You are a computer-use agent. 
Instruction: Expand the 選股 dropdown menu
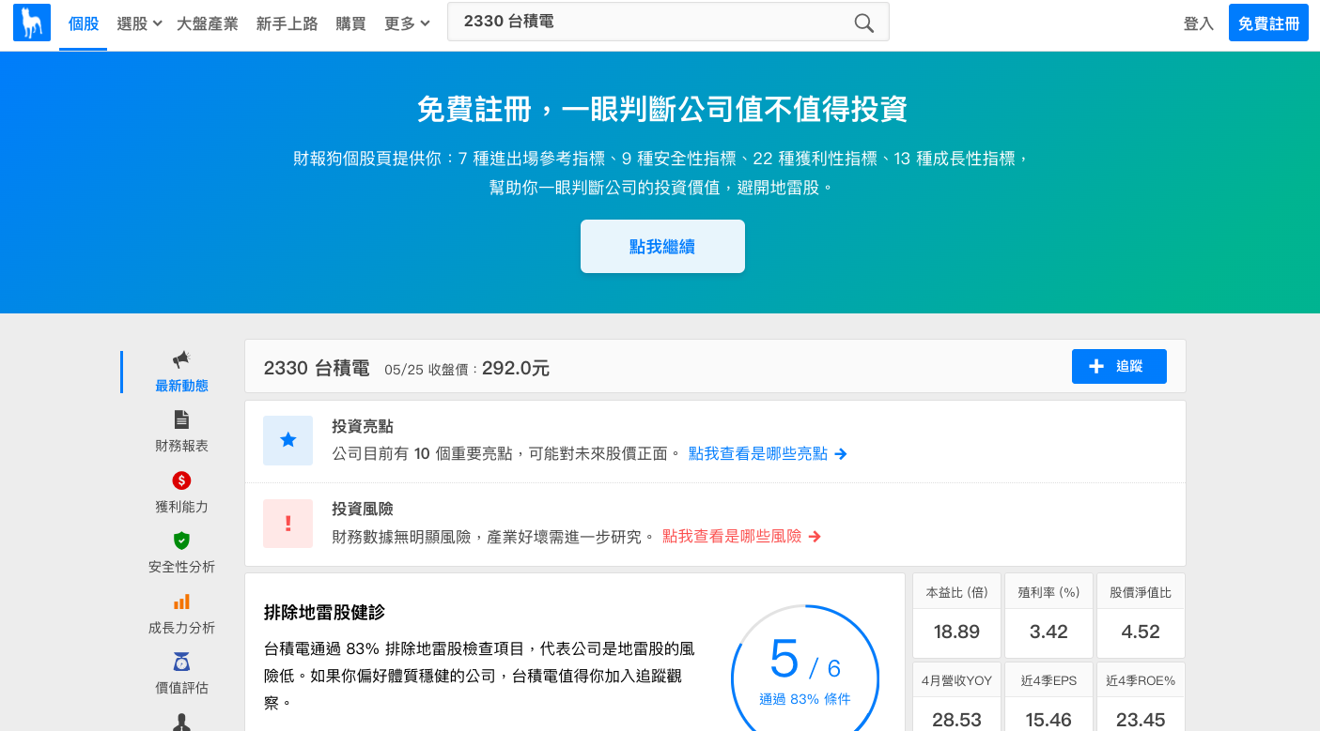tap(139, 23)
